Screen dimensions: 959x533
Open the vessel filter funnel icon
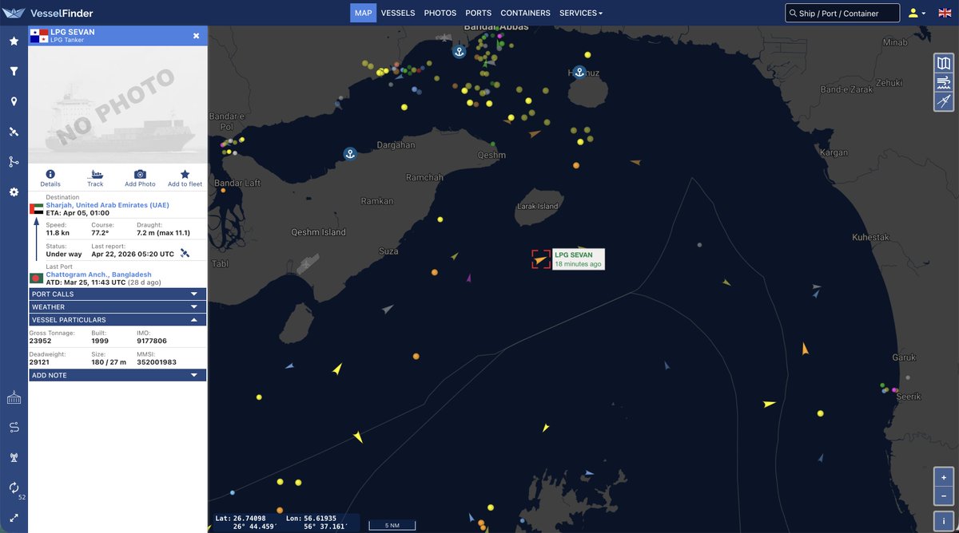[14, 71]
